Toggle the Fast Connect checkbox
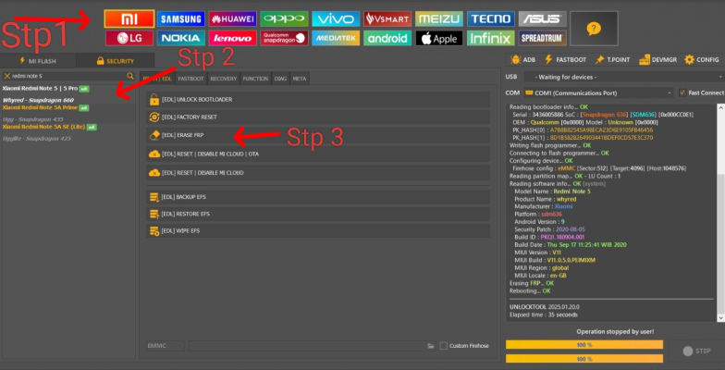Image resolution: width=725 pixels, height=370 pixels. click(682, 92)
